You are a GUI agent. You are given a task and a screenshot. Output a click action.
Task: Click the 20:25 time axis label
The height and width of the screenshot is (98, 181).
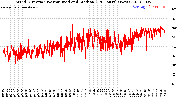coord(141,93)
